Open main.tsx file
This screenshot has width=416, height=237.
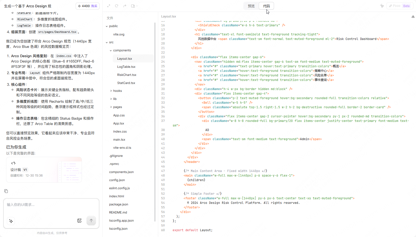pyautogui.click(x=119, y=140)
